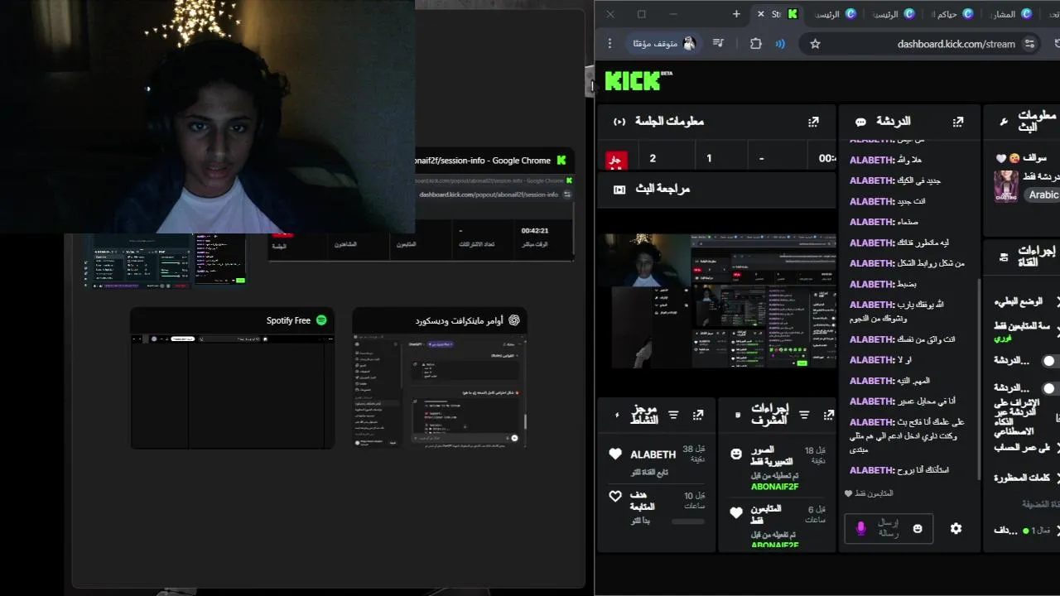
Task: Click the Just Chatting category thumbnail
Action: [x=1005, y=186]
